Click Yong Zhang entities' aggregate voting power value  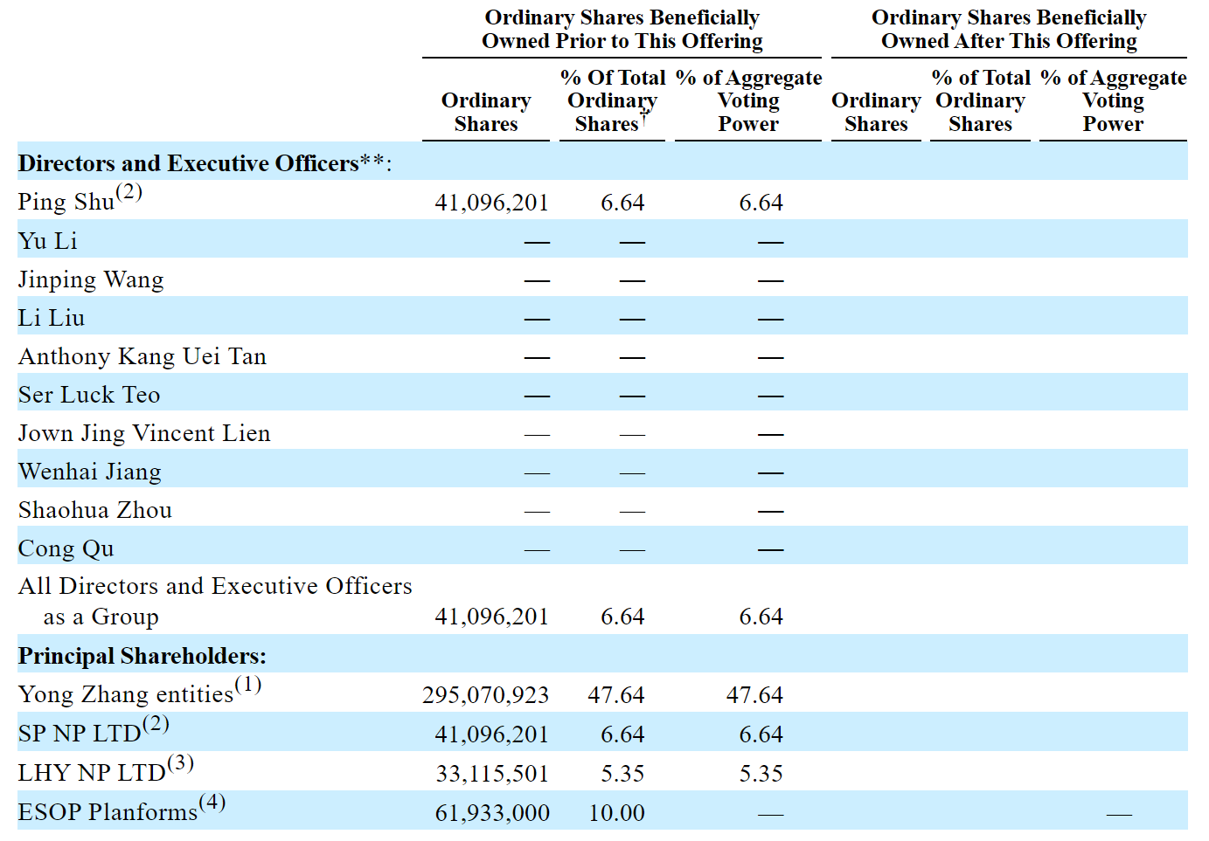[x=754, y=695]
